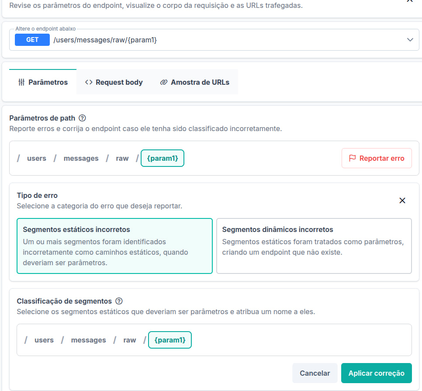422x391 pixels.
Task: Select the endpoint path /users/messages/raw/{param1} field
Action: (x=214, y=40)
